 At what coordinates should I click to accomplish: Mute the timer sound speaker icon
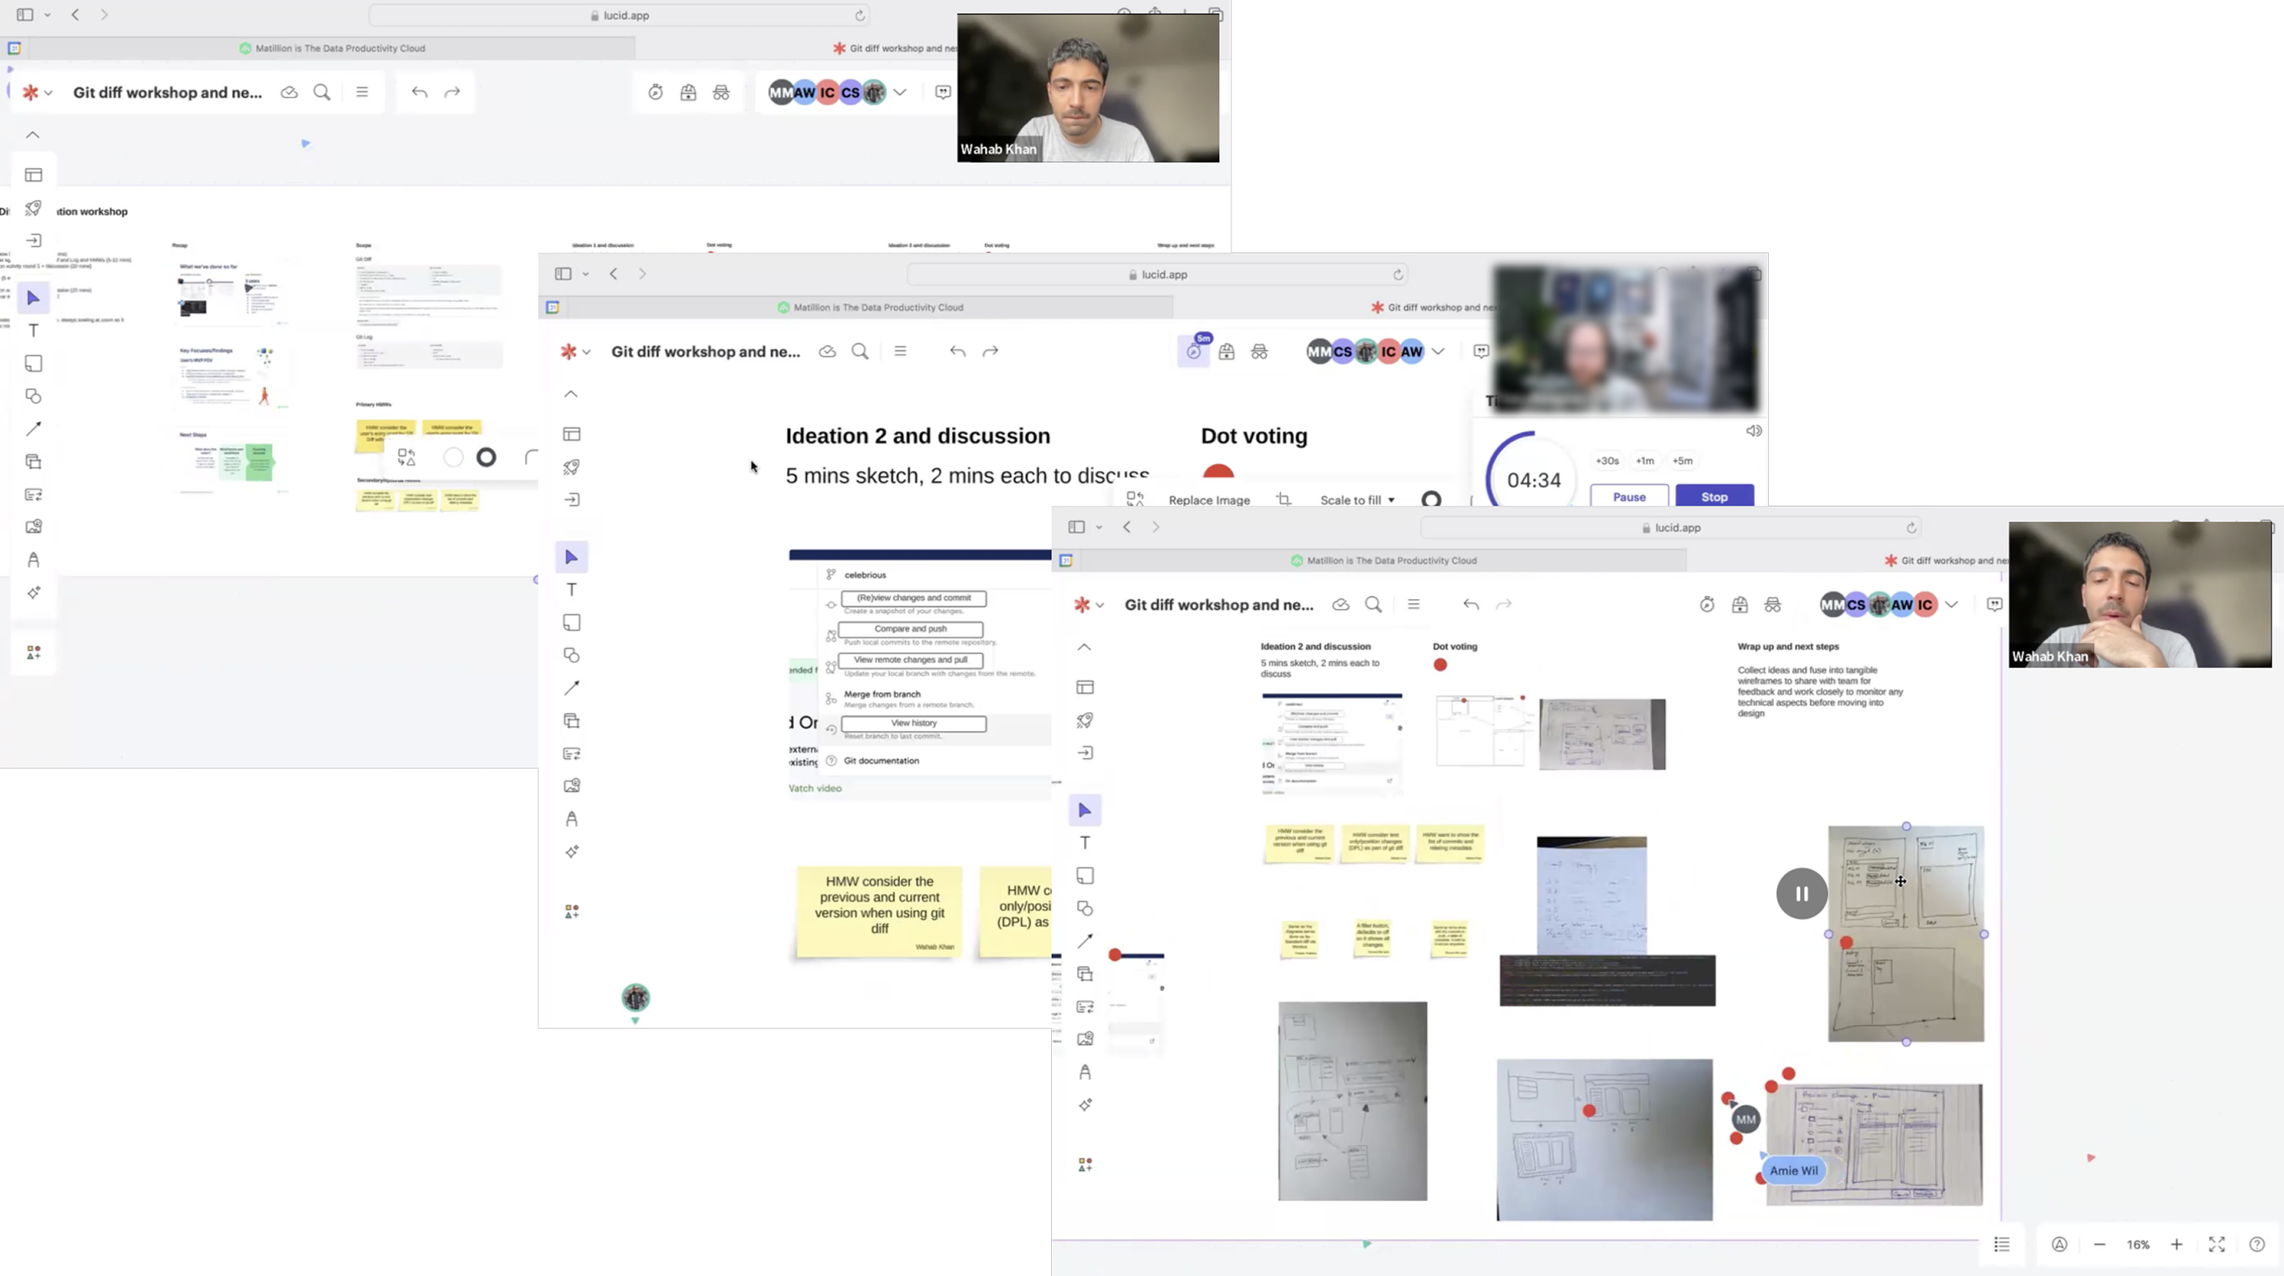click(x=1753, y=430)
